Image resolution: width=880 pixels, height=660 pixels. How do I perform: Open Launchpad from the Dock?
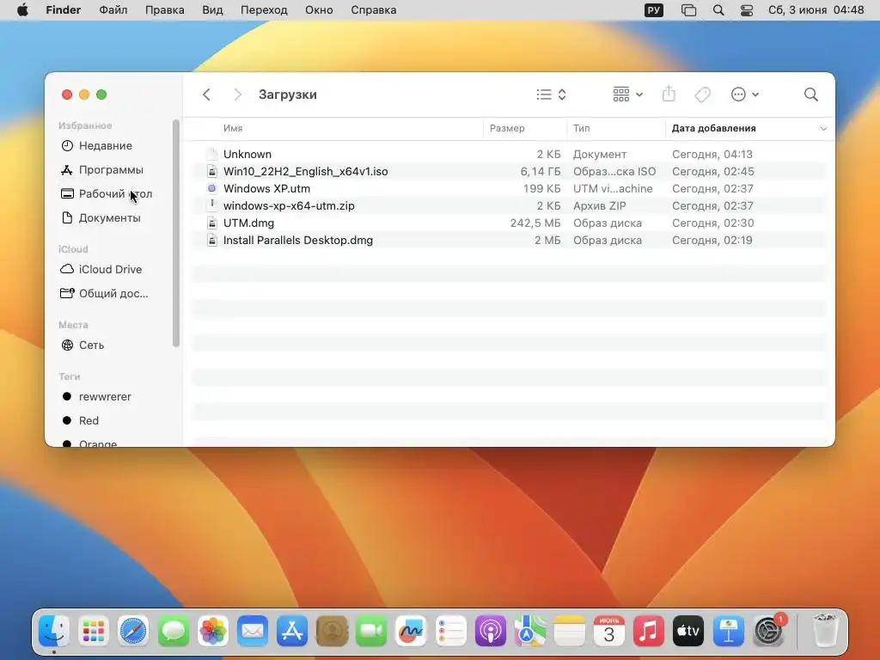point(94,631)
